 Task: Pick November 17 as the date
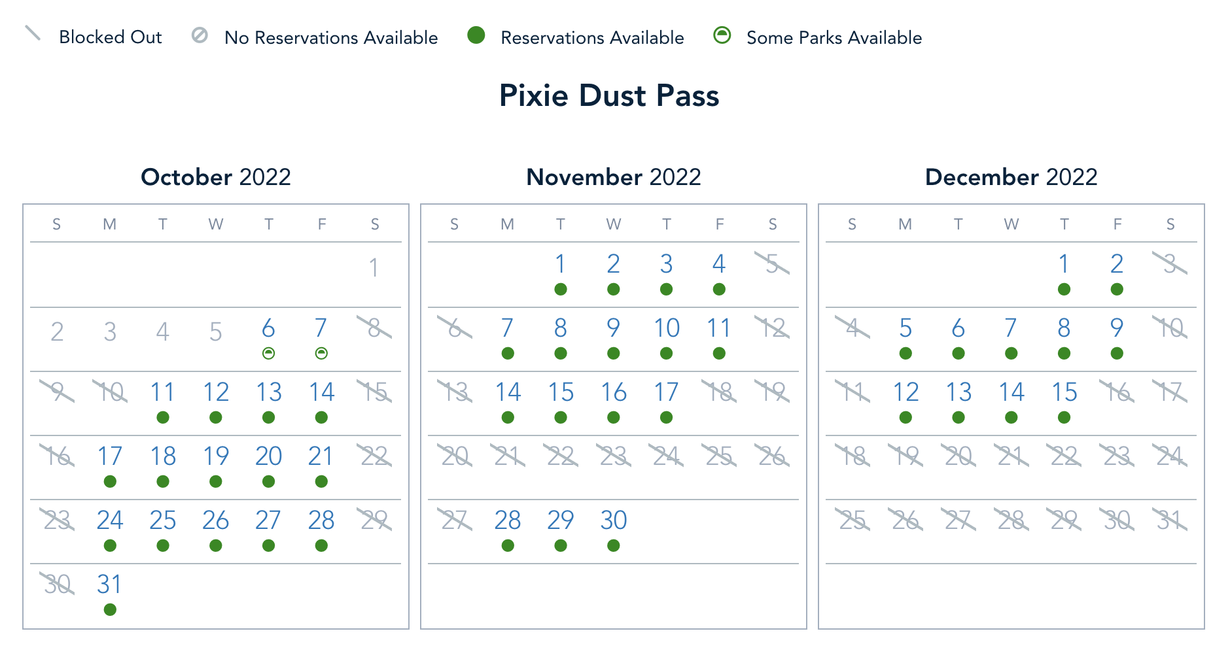click(666, 392)
